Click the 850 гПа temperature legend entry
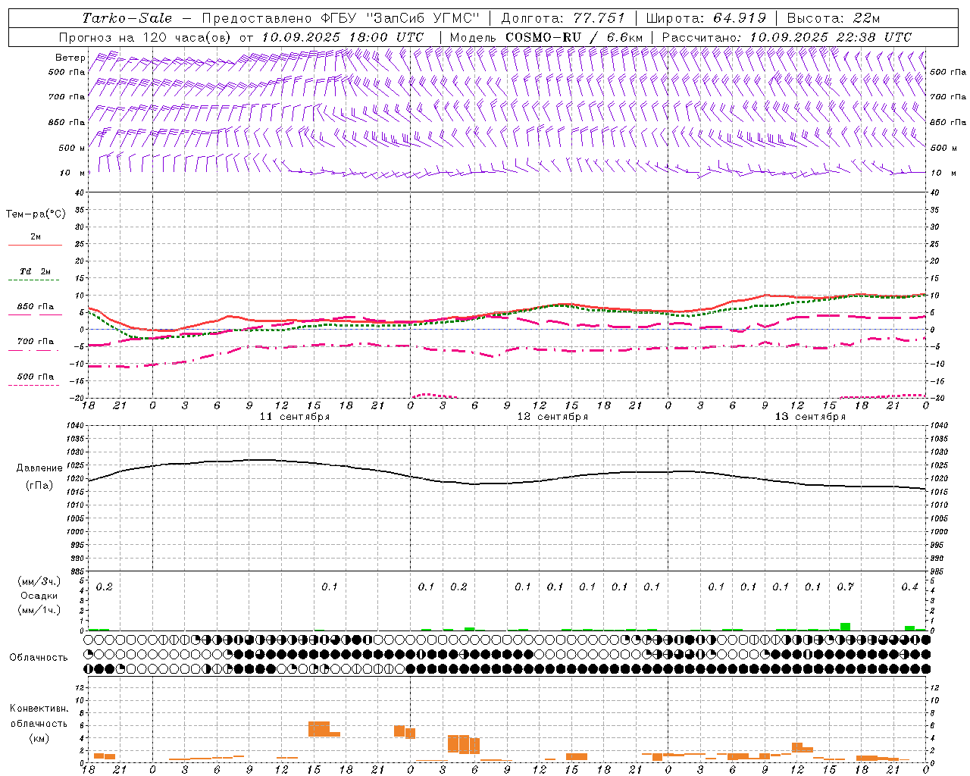The height and width of the screenshot is (776, 970). [x=36, y=306]
